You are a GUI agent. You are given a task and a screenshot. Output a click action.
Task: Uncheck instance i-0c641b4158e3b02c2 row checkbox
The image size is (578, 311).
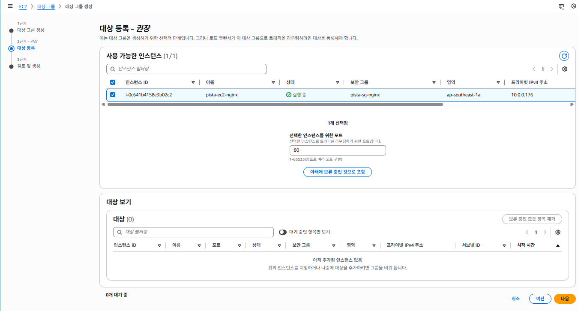113,95
